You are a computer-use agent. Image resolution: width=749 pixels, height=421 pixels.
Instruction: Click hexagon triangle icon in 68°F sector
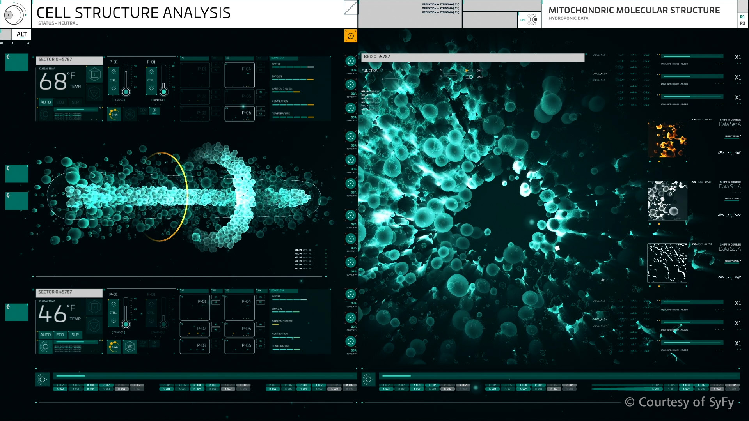click(94, 93)
